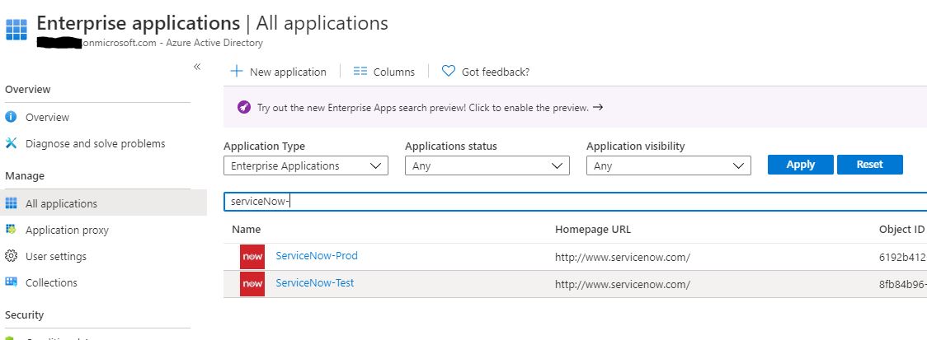This screenshot has height=340, width=927.
Task: Click the rocket preview icon in banner
Action: point(244,107)
